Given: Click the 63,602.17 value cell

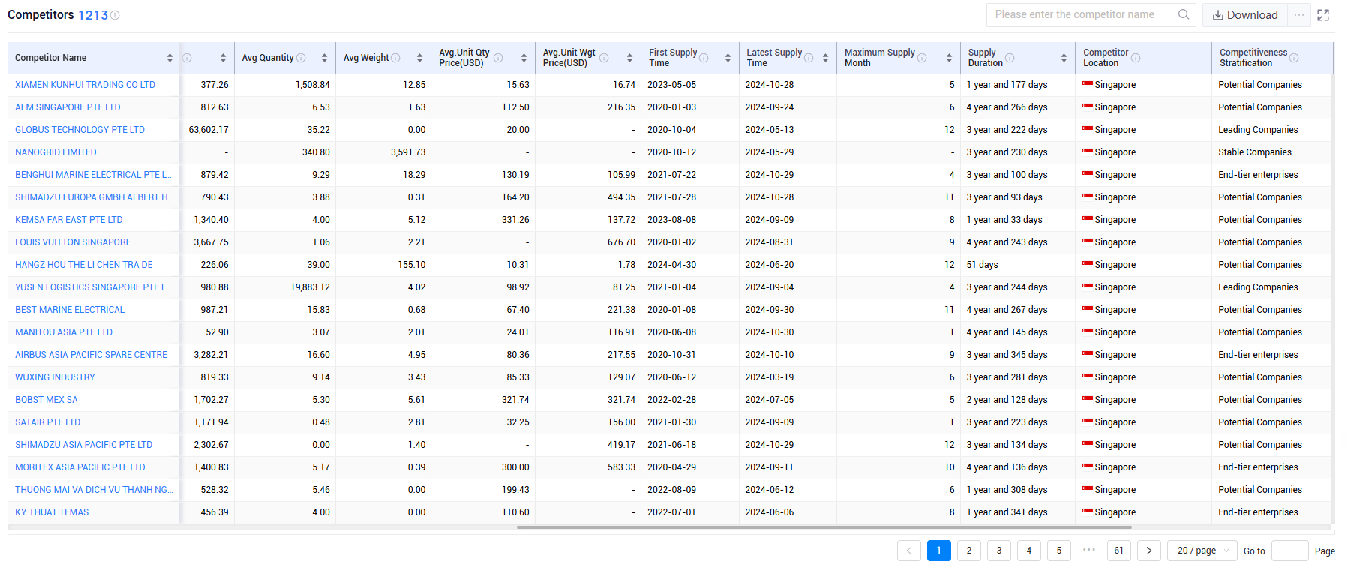Looking at the screenshot, I should [x=209, y=130].
